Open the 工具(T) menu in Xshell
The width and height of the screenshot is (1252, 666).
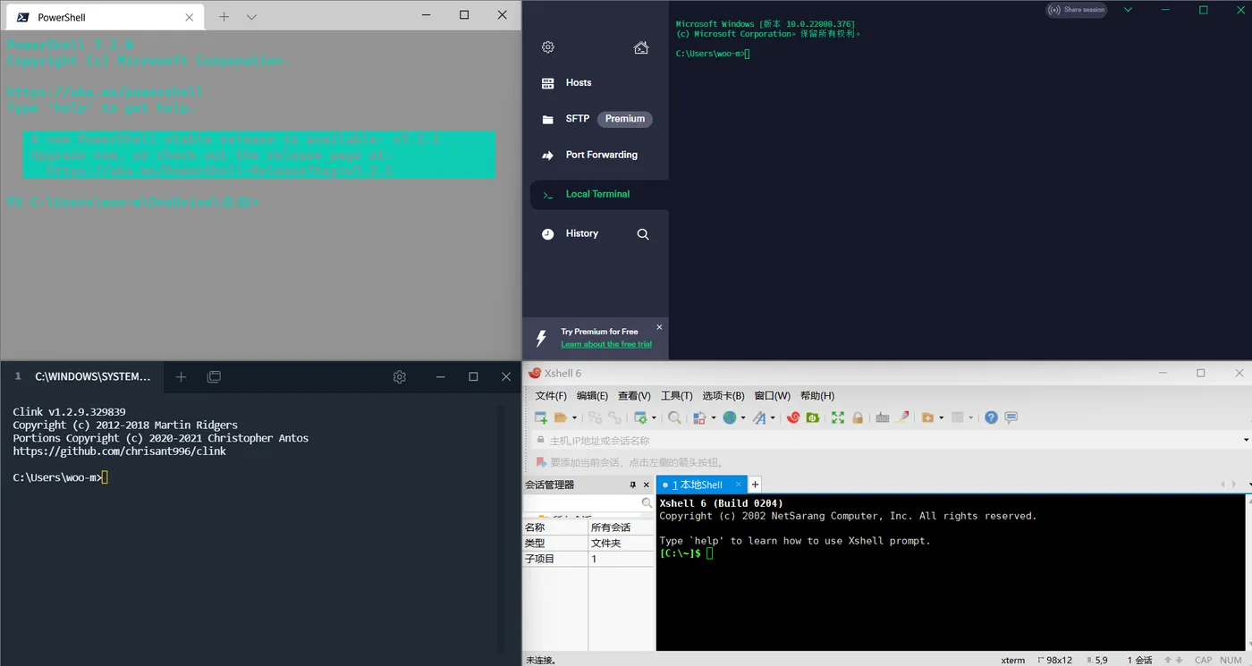click(x=676, y=395)
